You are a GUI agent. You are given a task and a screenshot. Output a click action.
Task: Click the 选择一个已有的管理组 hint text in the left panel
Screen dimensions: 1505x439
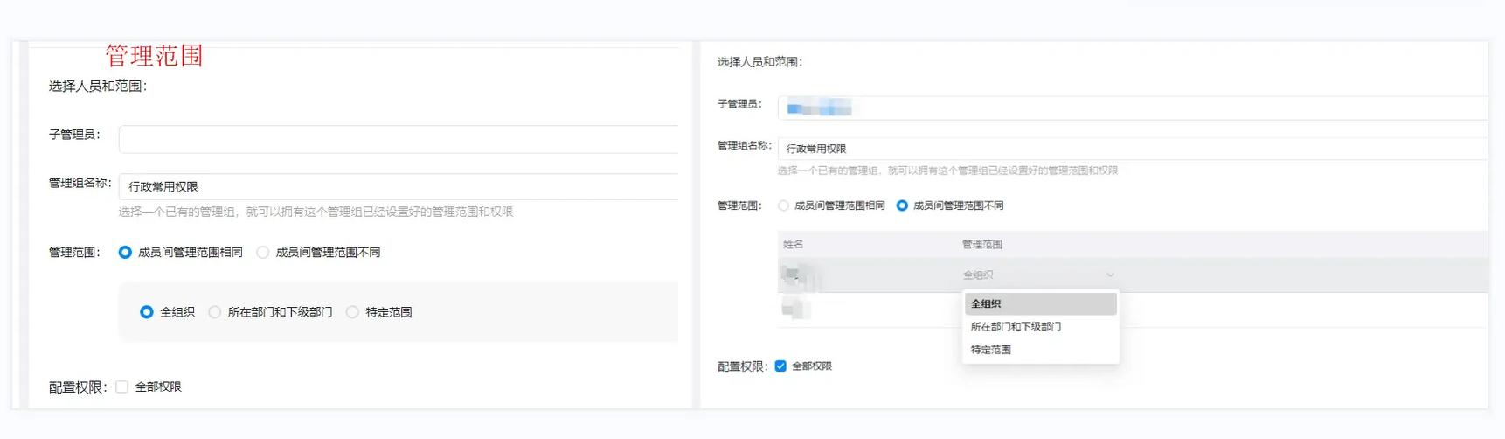[316, 212]
